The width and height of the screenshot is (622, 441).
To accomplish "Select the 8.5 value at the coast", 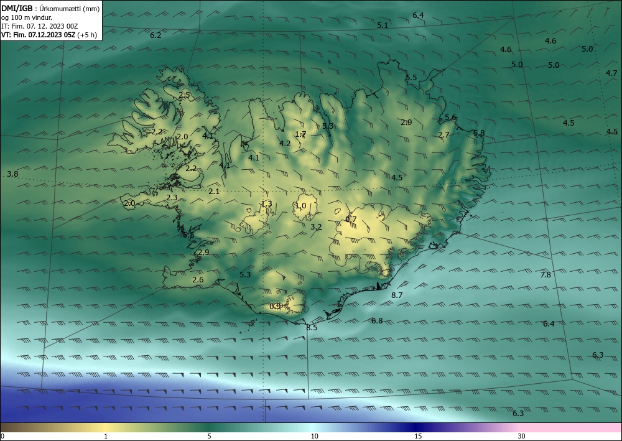I will click(312, 328).
